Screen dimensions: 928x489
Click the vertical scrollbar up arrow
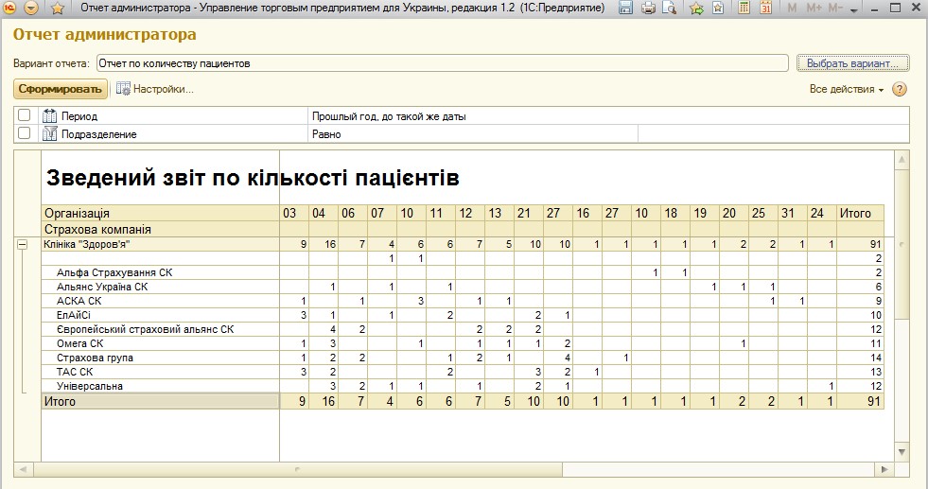click(902, 159)
